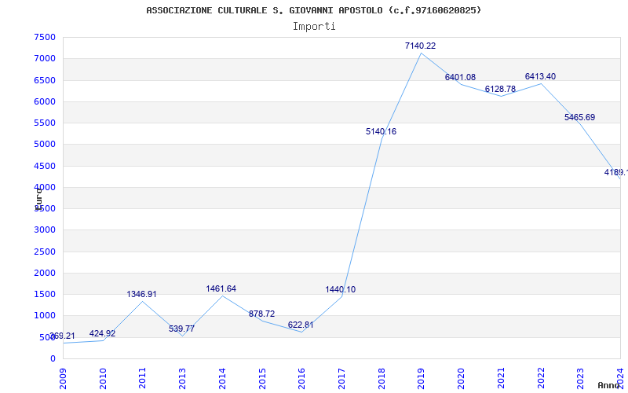Select the 5140.16 data label
The image size is (628, 393).
(x=381, y=131)
